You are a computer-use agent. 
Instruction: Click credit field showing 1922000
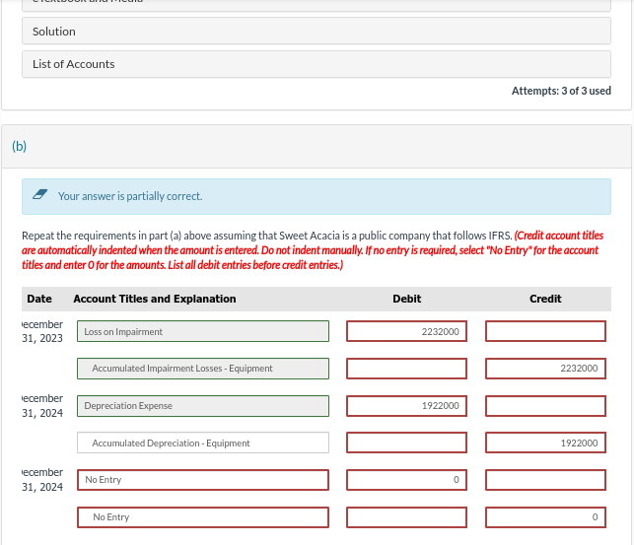tap(545, 443)
